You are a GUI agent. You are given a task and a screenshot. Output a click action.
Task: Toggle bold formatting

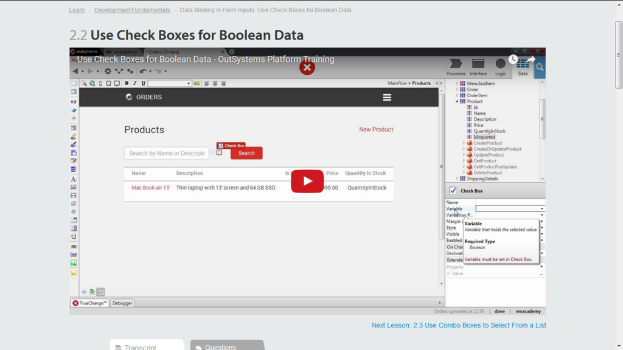click(127, 83)
